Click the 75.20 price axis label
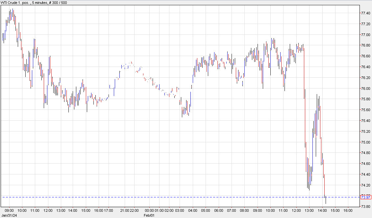This screenshot has width=372, height=218. tap(366, 131)
